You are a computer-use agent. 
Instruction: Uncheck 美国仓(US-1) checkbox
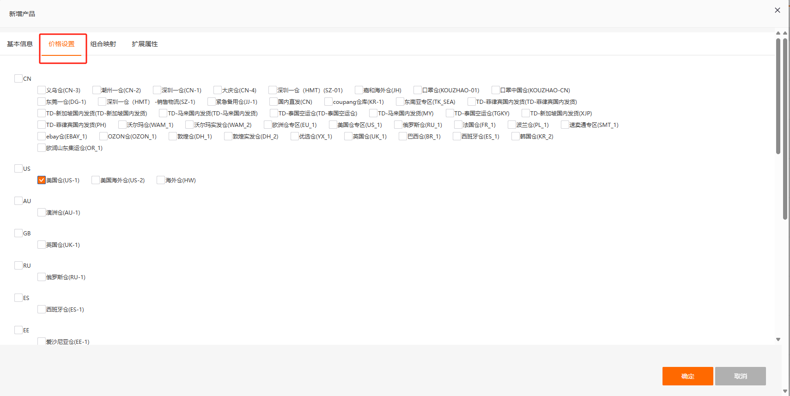pyautogui.click(x=42, y=180)
